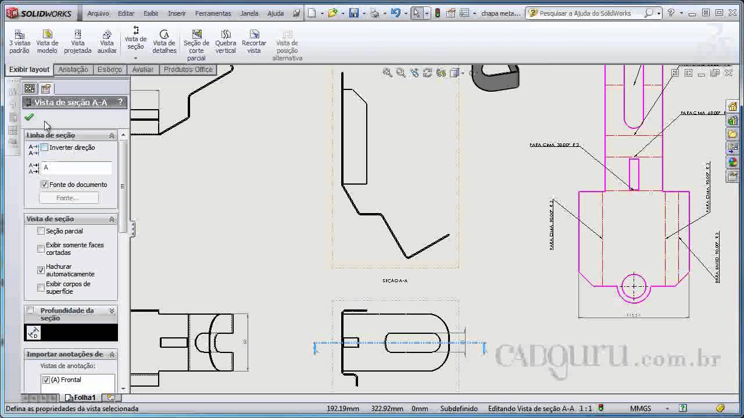This screenshot has height=418, width=744.
Task: Uncheck the Fonte do documento checkbox
Action: [44, 185]
